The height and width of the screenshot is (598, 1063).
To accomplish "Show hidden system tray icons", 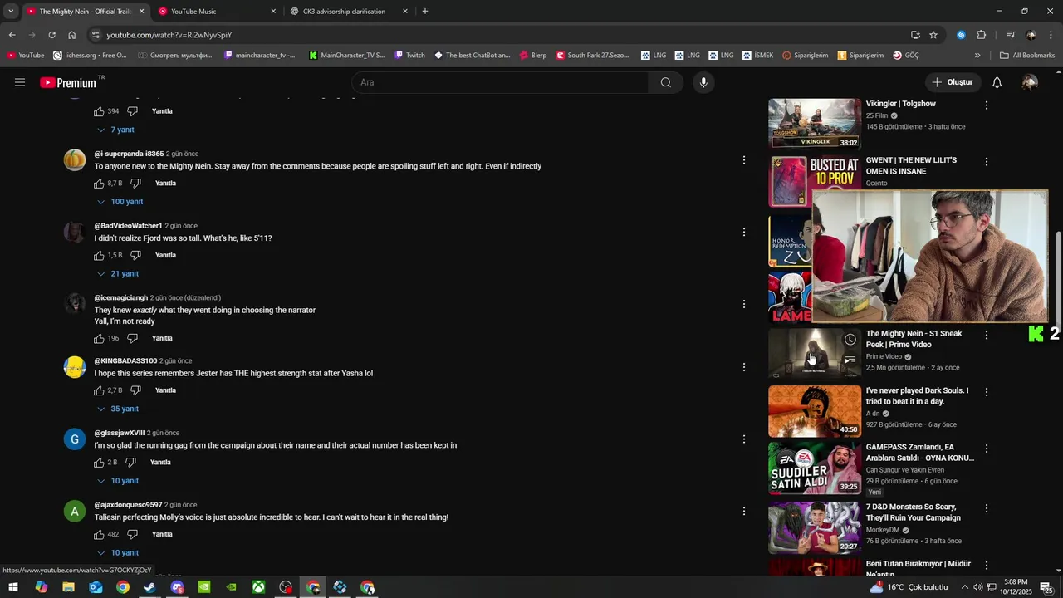I will 964,587.
